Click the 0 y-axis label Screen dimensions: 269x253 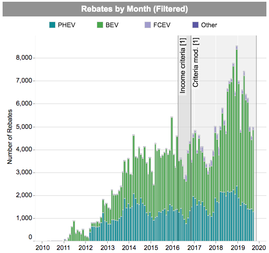pyautogui.click(x=30, y=237)
